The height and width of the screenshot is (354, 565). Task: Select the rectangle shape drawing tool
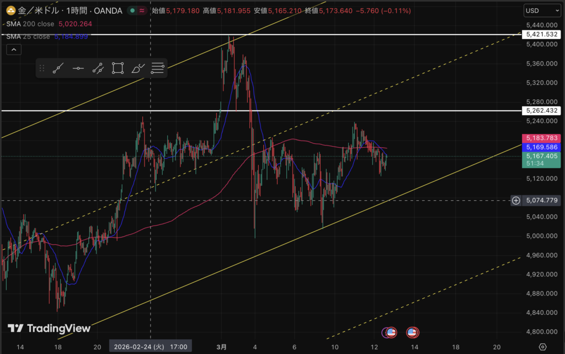point(118,68)
